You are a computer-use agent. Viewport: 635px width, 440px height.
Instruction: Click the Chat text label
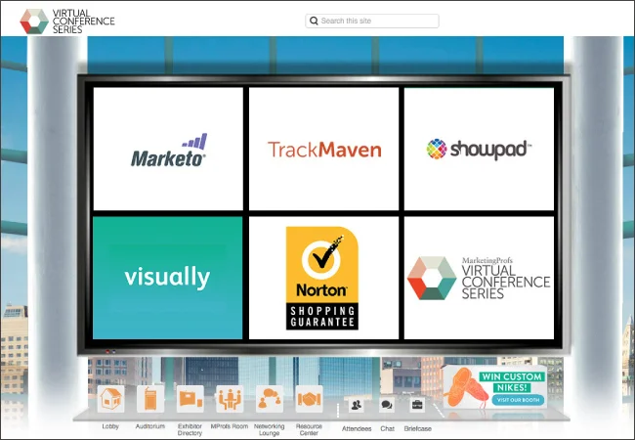coord(388,428)
